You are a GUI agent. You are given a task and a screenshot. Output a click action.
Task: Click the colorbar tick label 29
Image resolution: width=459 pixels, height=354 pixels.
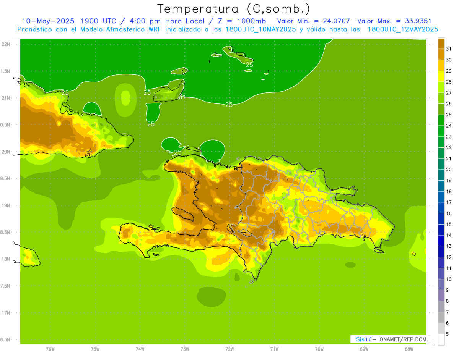click(x=449, y=71)
